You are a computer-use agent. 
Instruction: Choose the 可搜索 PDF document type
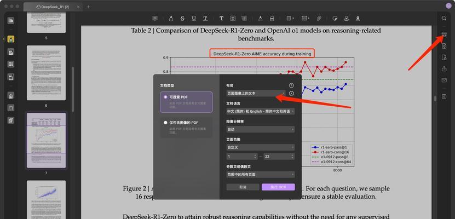pyautogui.click(x=186, y=102)
